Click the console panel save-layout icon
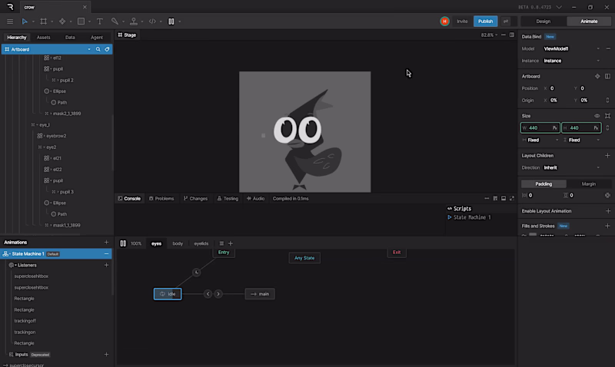This screenshot has width=615, height=367. [x=495, y=199]
